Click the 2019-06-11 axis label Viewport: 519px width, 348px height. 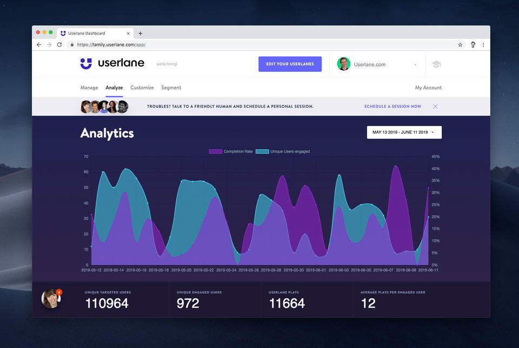click(428, 270)
